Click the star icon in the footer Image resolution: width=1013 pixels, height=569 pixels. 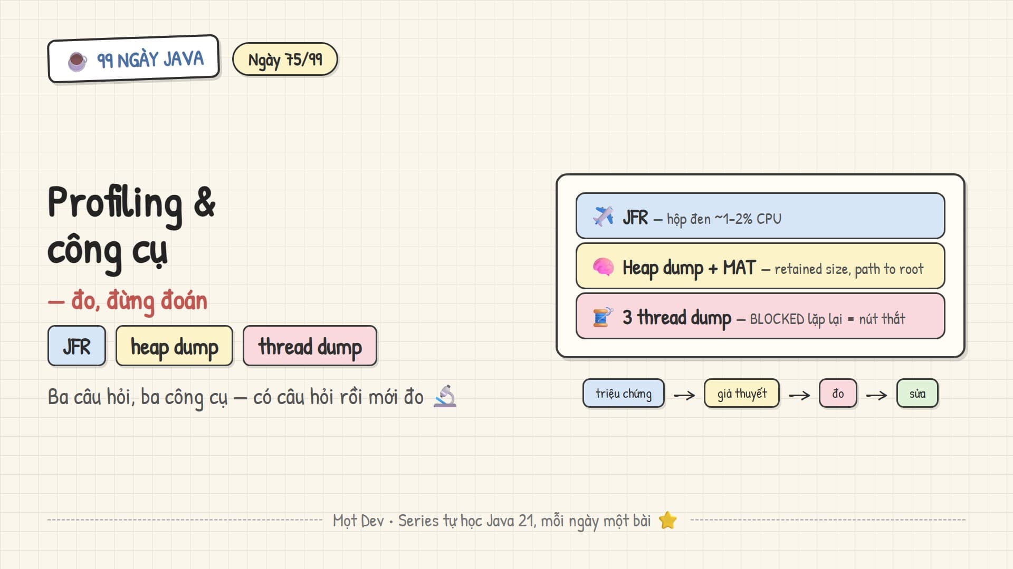click(668, 521)
